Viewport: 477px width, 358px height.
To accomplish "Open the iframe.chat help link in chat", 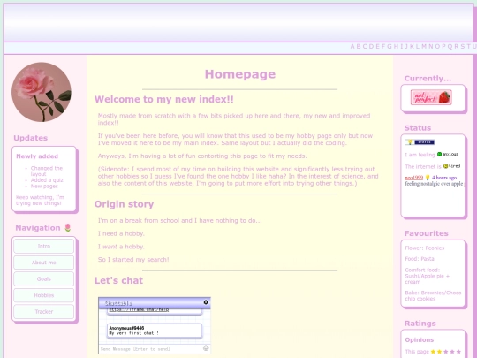I will click(139, 309).
